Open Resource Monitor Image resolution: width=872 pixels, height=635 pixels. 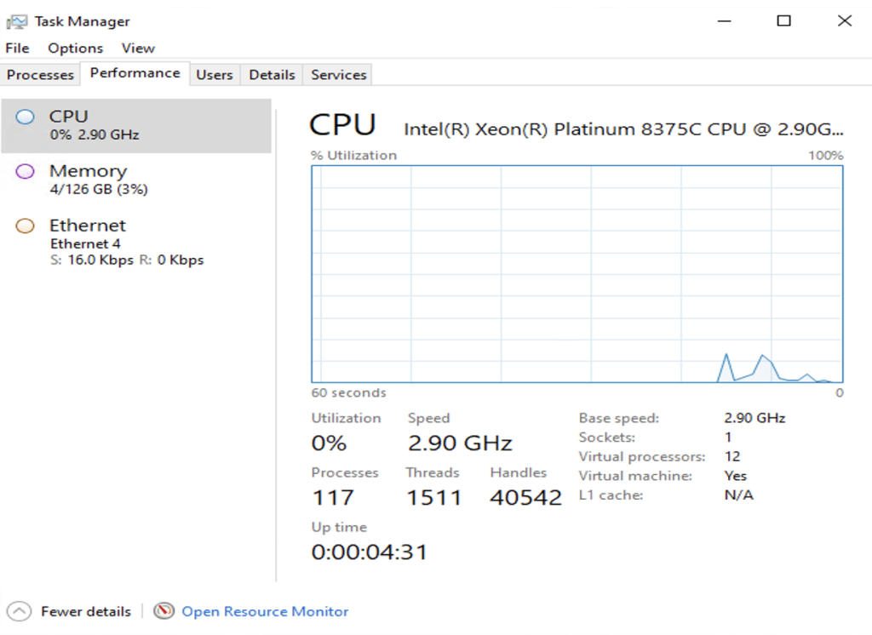coord(264,611)
